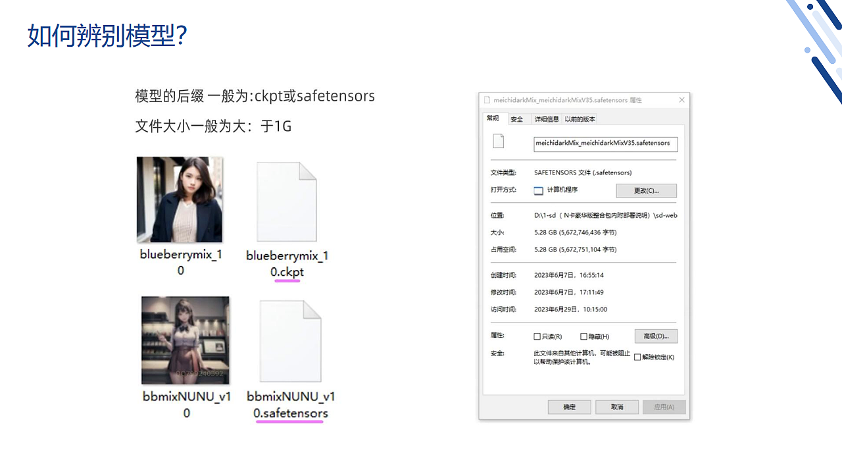Click the 更改(C)... button

(647, 190)
